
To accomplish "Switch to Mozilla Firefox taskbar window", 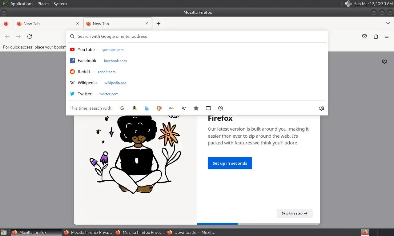I will pyautogui.click(x=36, y=232).
